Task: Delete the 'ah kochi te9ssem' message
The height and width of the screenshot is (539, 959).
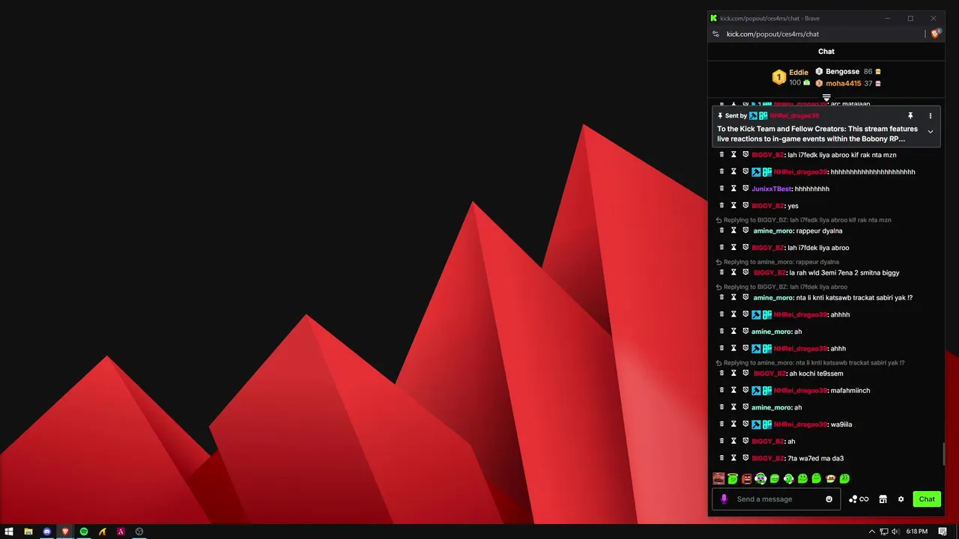Action: pos(721,374)
